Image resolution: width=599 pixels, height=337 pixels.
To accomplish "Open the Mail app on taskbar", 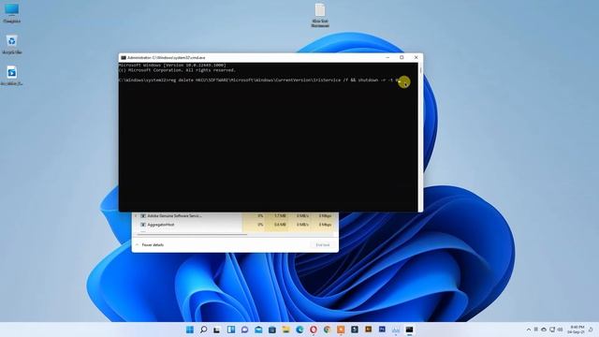I will point(258,330).
